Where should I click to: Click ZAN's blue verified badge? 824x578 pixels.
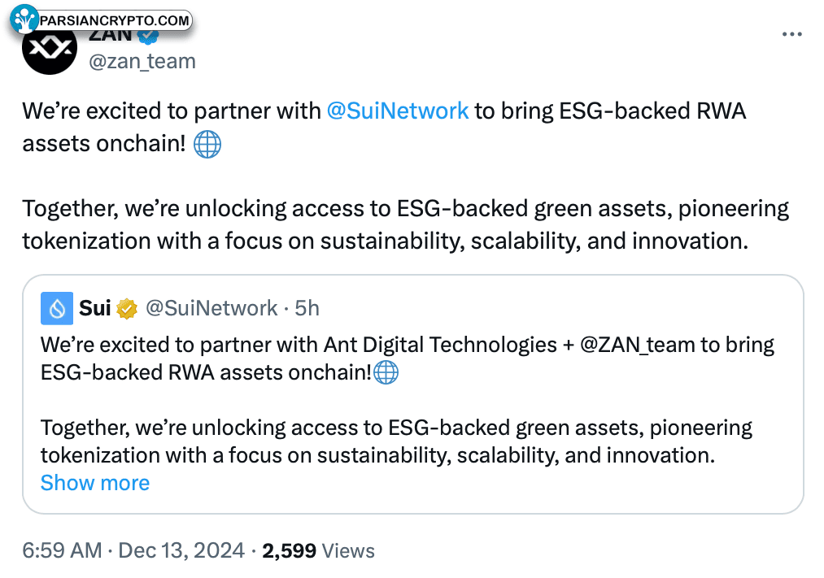tap(148, 36)
